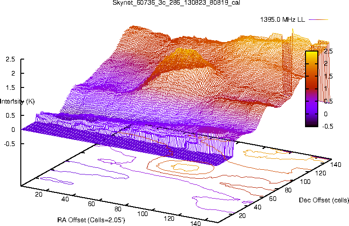Click the 100 tick label on the Dec Offset axis

coord(305,182)
